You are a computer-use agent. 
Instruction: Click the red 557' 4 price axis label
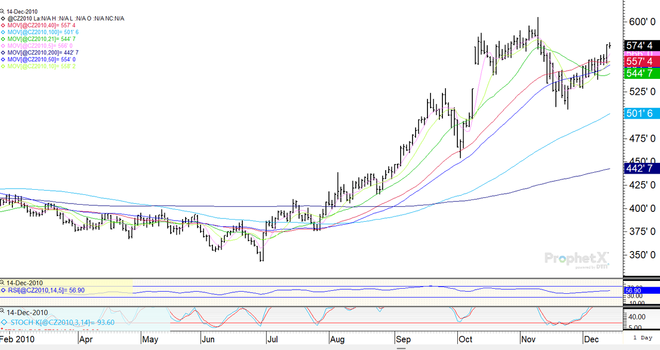click(642, 62)
